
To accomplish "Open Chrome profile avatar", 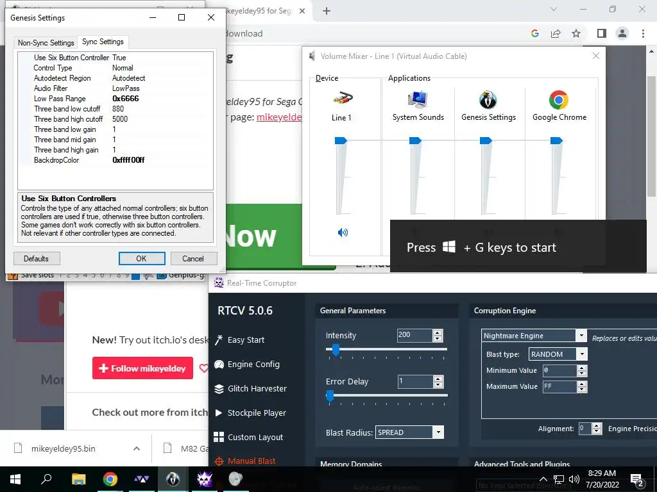I will (x=622, y=33).
